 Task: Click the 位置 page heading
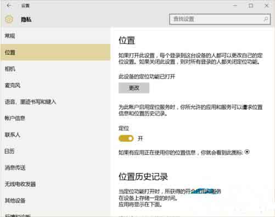(x=127, y=40)
